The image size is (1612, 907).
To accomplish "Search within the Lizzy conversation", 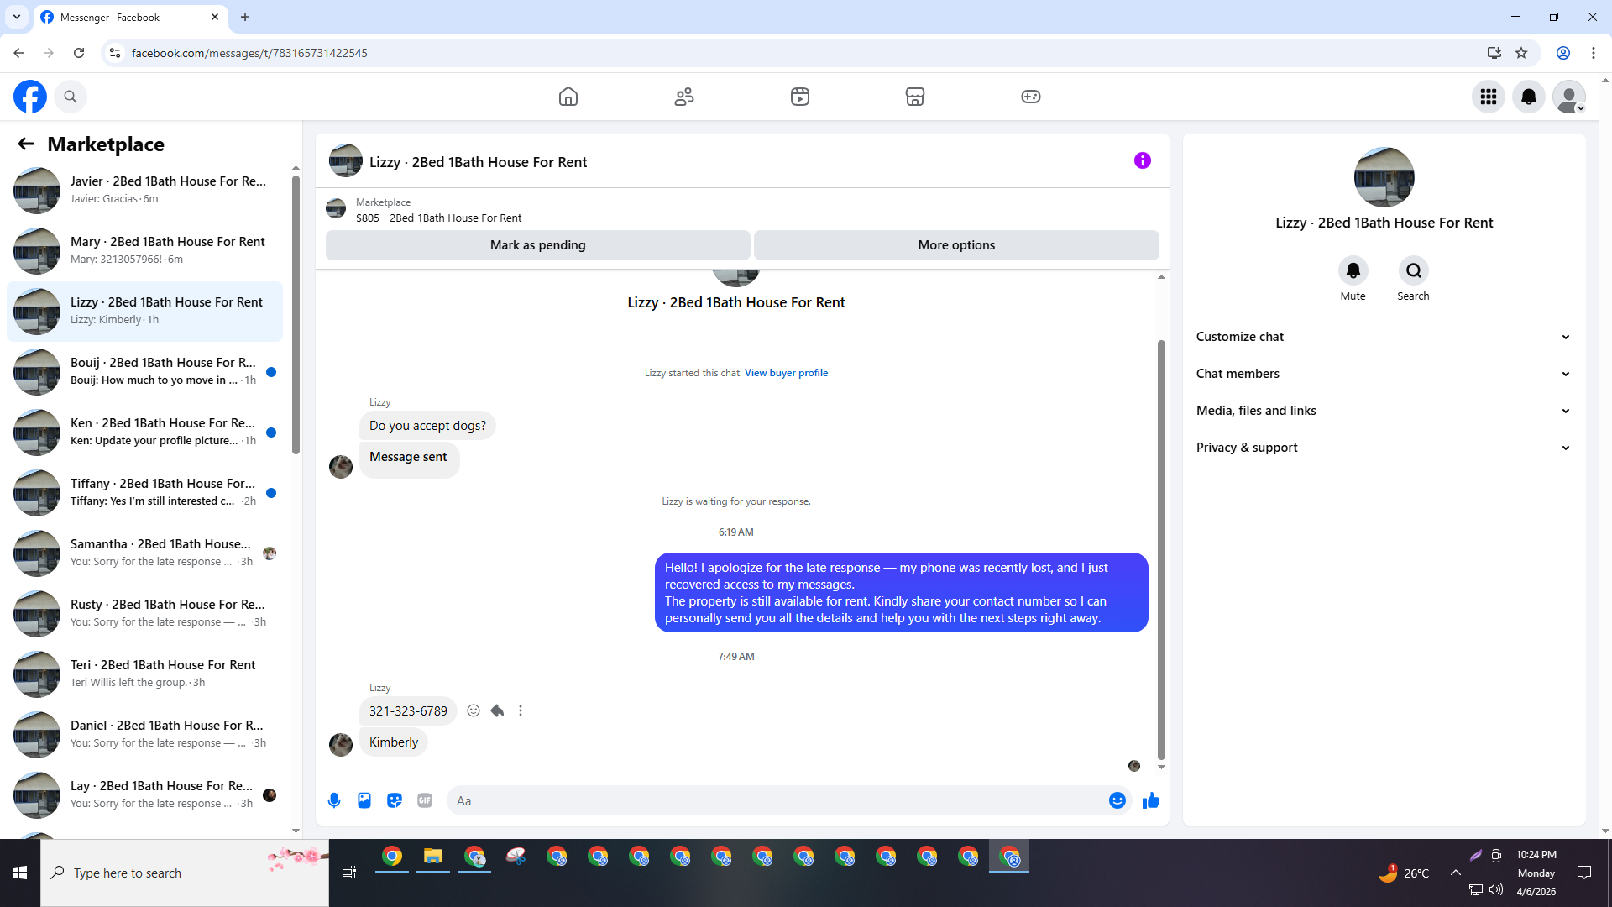I will 1413,270.
